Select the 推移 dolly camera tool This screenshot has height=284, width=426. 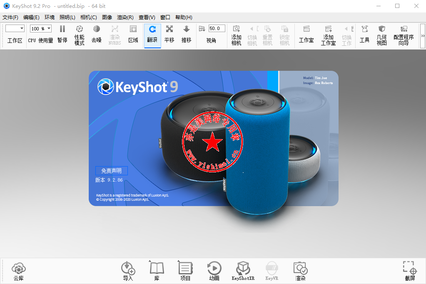coord(187,35)
